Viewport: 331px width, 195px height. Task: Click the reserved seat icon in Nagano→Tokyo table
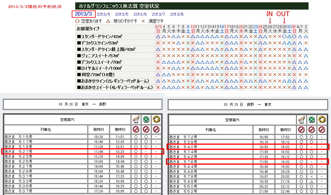[301, 120]
